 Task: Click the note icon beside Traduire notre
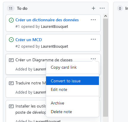tap(11, 83)
